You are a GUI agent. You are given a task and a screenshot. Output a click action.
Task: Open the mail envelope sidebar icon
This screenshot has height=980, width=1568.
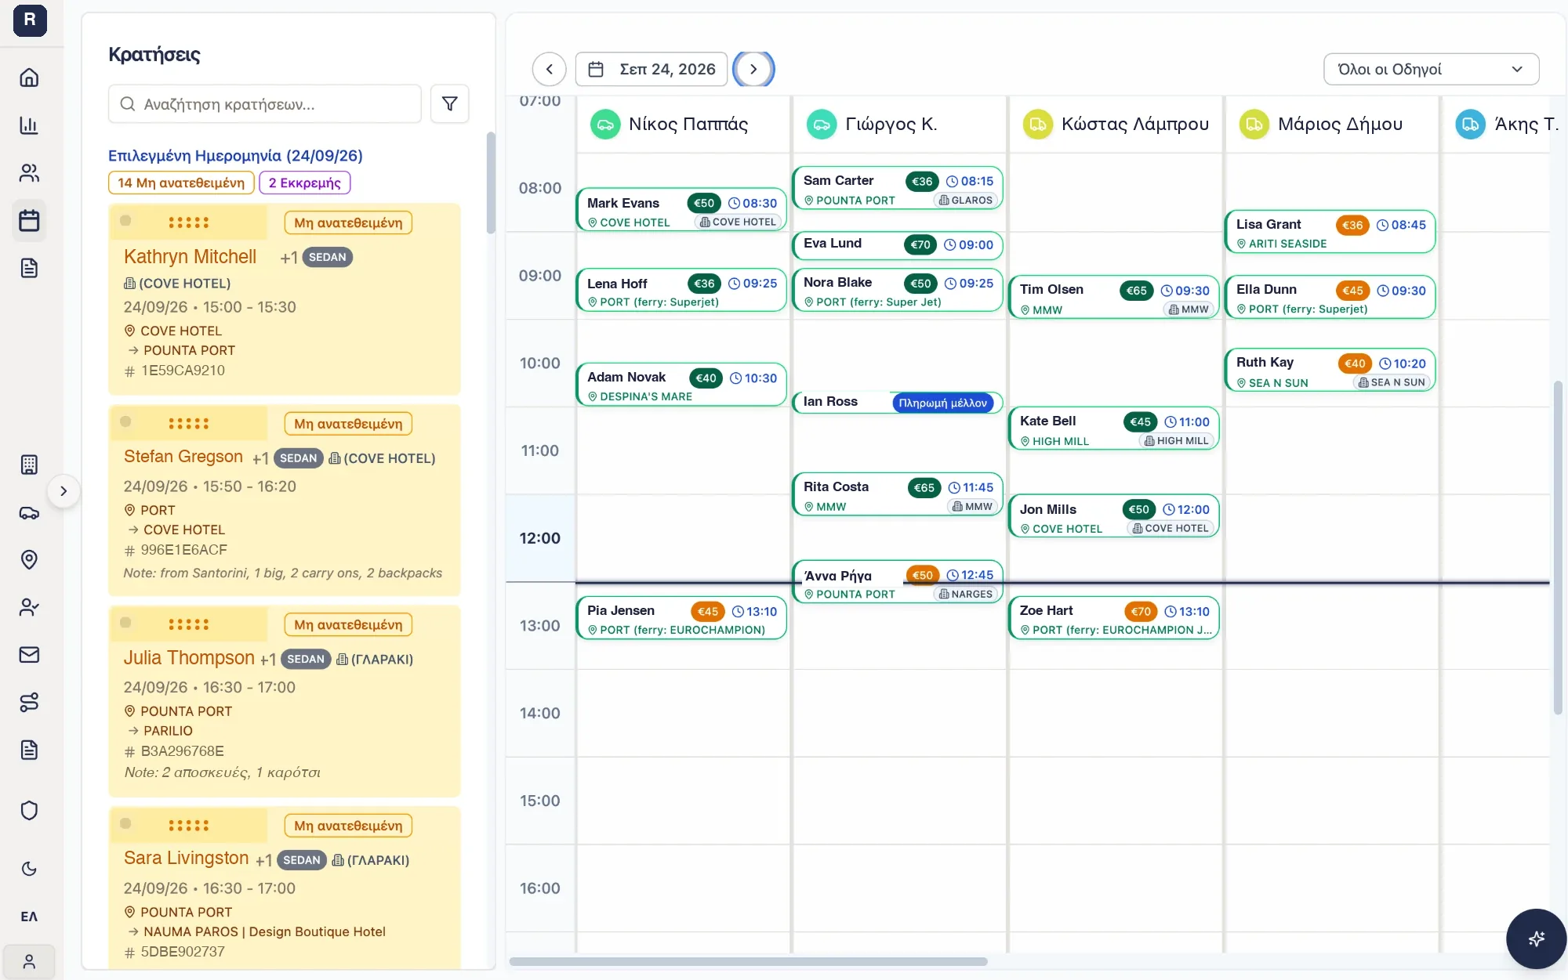click(29, 655)
